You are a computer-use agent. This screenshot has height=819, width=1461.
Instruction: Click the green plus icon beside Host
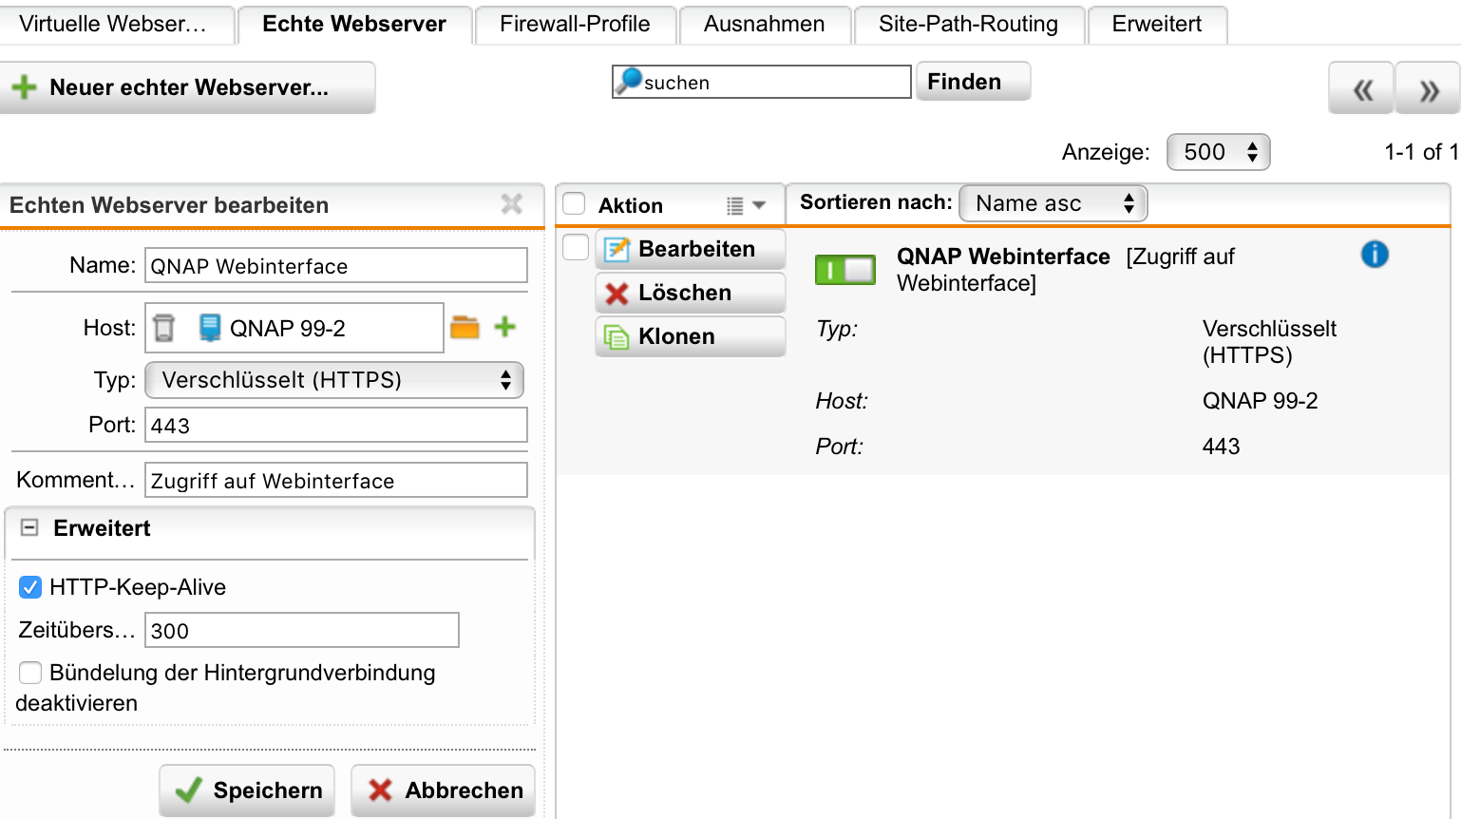tap(505, 328)
